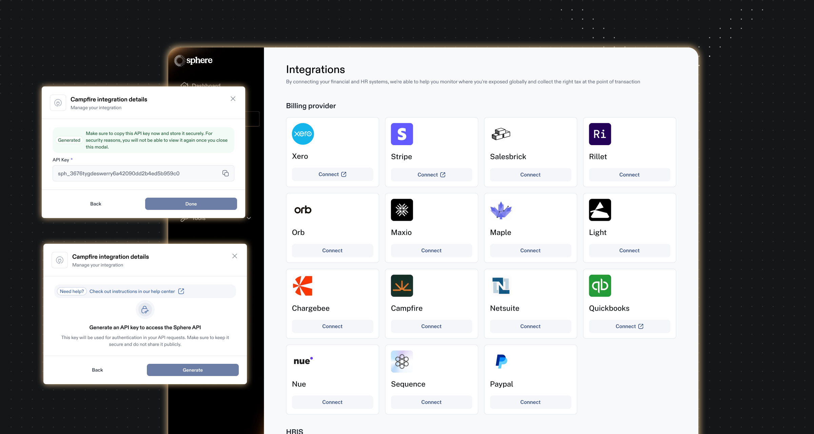
Task: Click the Xero logo icon
Action: (303, 134)
